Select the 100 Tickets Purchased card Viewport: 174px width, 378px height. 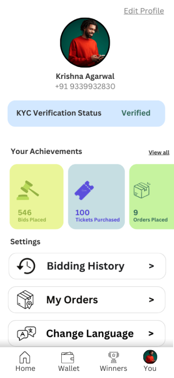(x=97, y=197)
